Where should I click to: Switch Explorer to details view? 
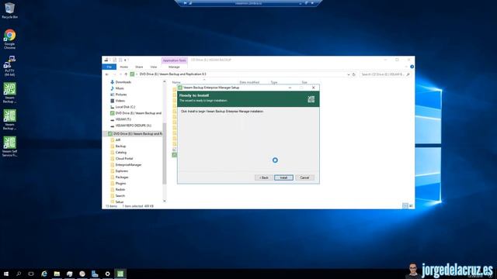[x=405, y=206]
